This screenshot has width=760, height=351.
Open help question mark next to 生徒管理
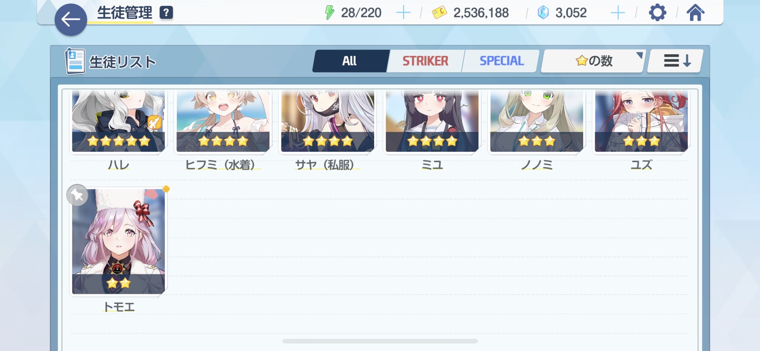click(166, 13)
